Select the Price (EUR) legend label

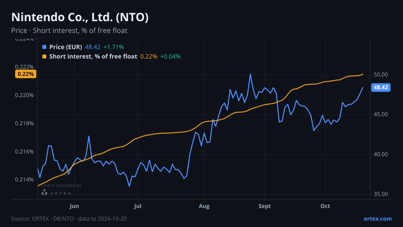click(66, 47)
